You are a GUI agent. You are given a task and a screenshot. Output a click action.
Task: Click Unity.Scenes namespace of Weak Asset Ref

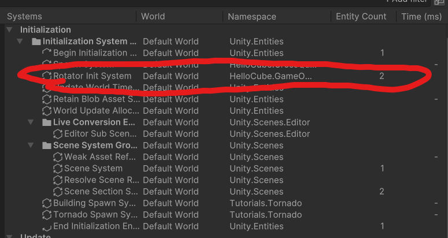click(256, 157)
